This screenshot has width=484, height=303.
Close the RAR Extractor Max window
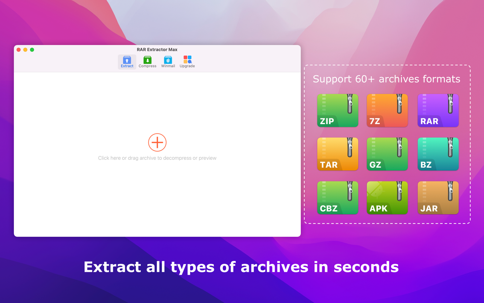coord(18,50)
